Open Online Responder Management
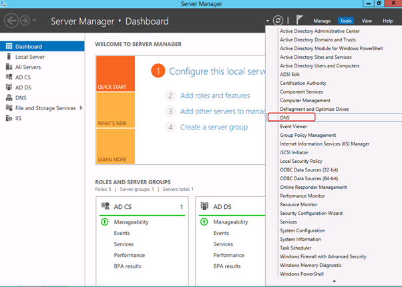402x287 pixels. tap(313, 187)
